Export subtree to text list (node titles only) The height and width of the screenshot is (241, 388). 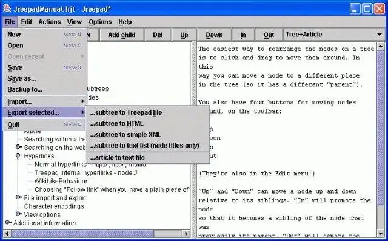coord(147,146)
